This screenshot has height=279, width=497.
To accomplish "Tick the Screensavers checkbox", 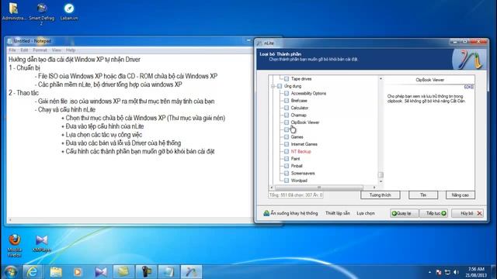I will [287, 174].
